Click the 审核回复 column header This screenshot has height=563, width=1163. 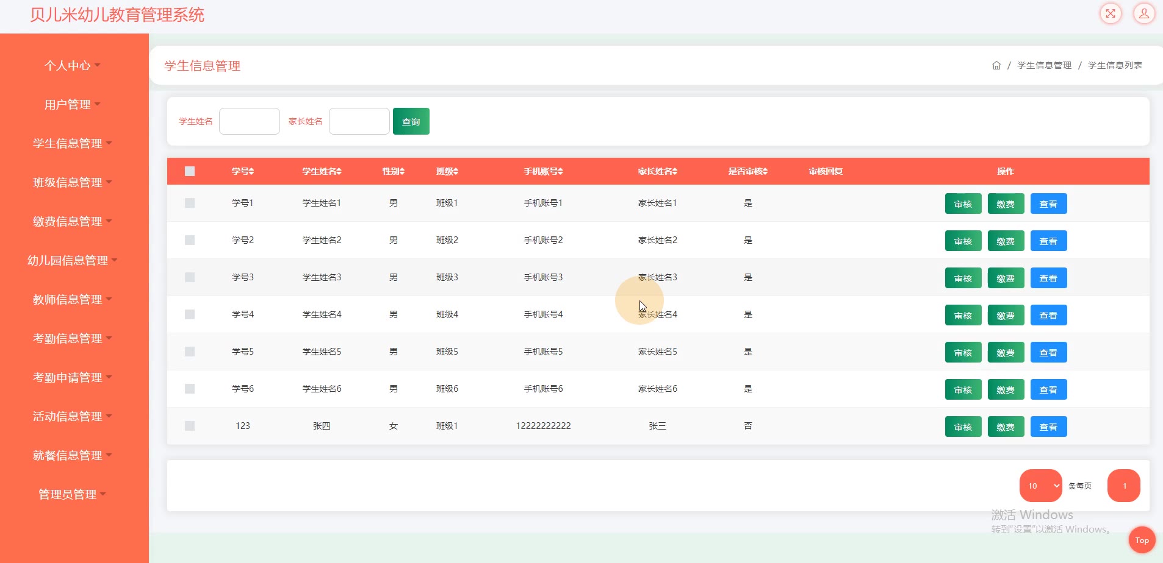[x=826, y=171]
